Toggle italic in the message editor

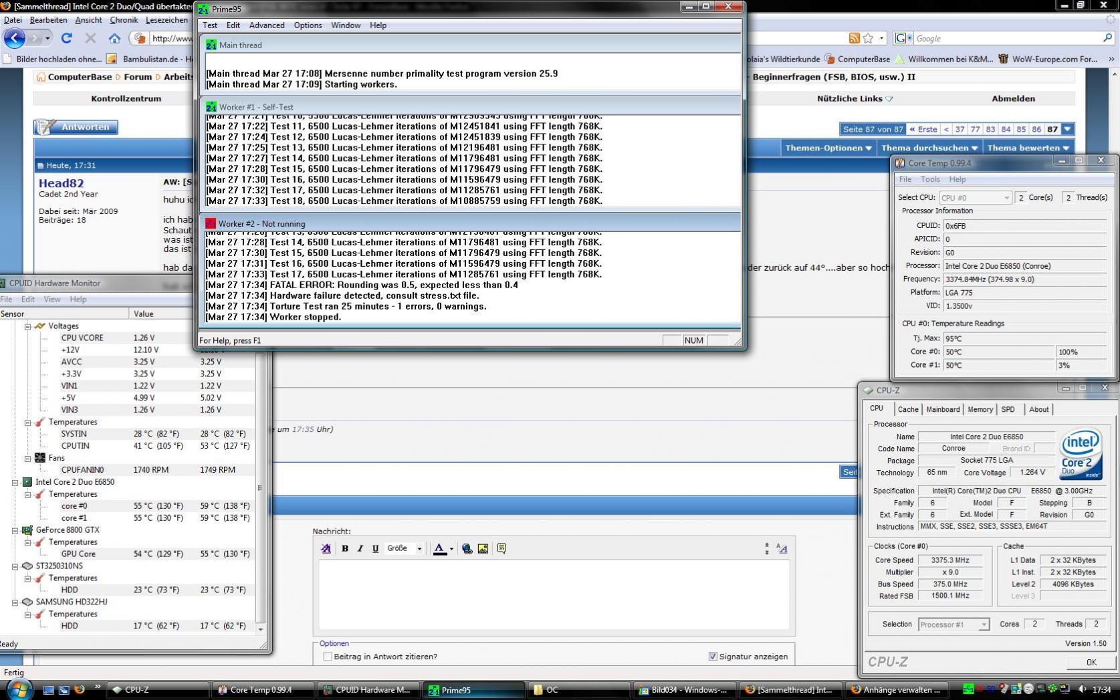pyautogui.click(x=360, y=548)
